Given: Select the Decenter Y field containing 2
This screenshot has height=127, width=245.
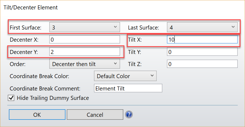Looking at the screenshot, I should click(85, 52).
